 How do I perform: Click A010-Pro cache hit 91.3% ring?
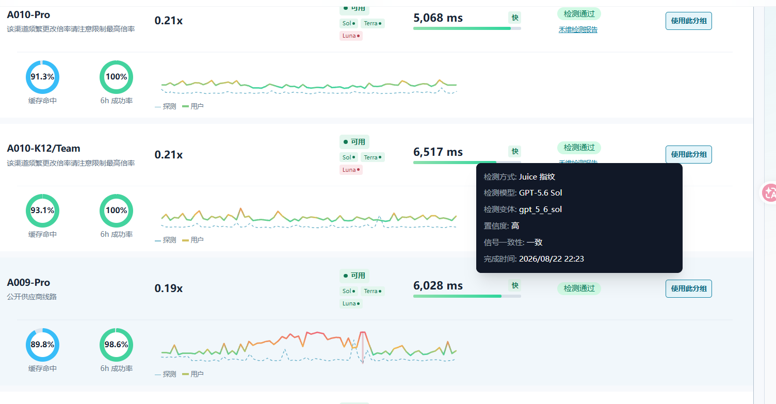click(42, 77)
